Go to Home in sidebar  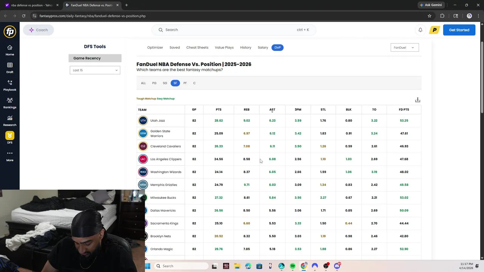coord(10,50)
